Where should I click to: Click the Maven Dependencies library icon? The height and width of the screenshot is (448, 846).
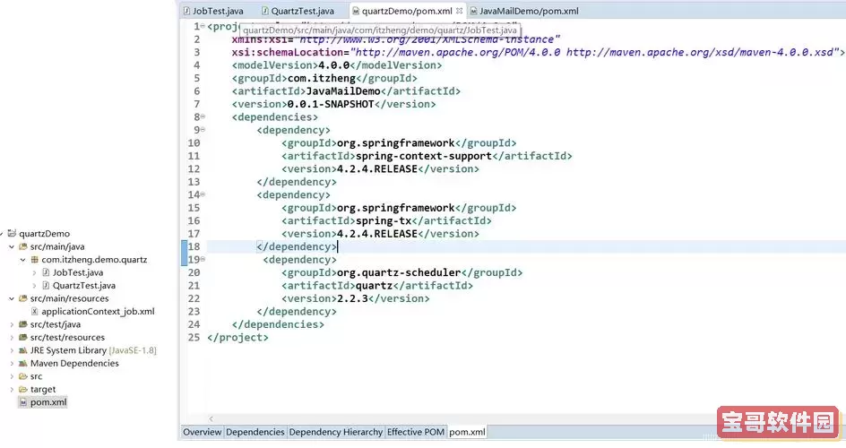tap(23, 363)
